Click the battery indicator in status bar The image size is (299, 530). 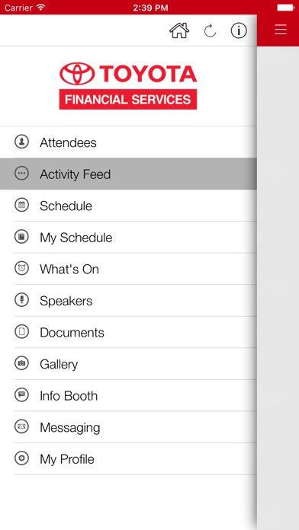(286, 8)
